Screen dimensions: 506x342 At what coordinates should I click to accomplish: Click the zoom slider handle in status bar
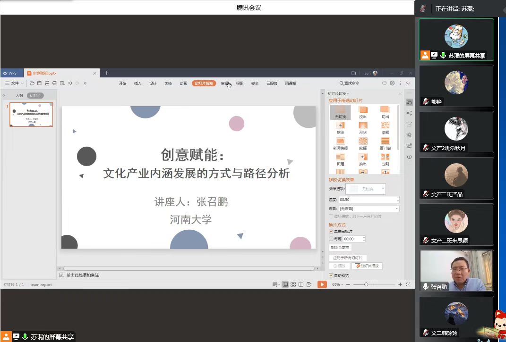(366, 284)
